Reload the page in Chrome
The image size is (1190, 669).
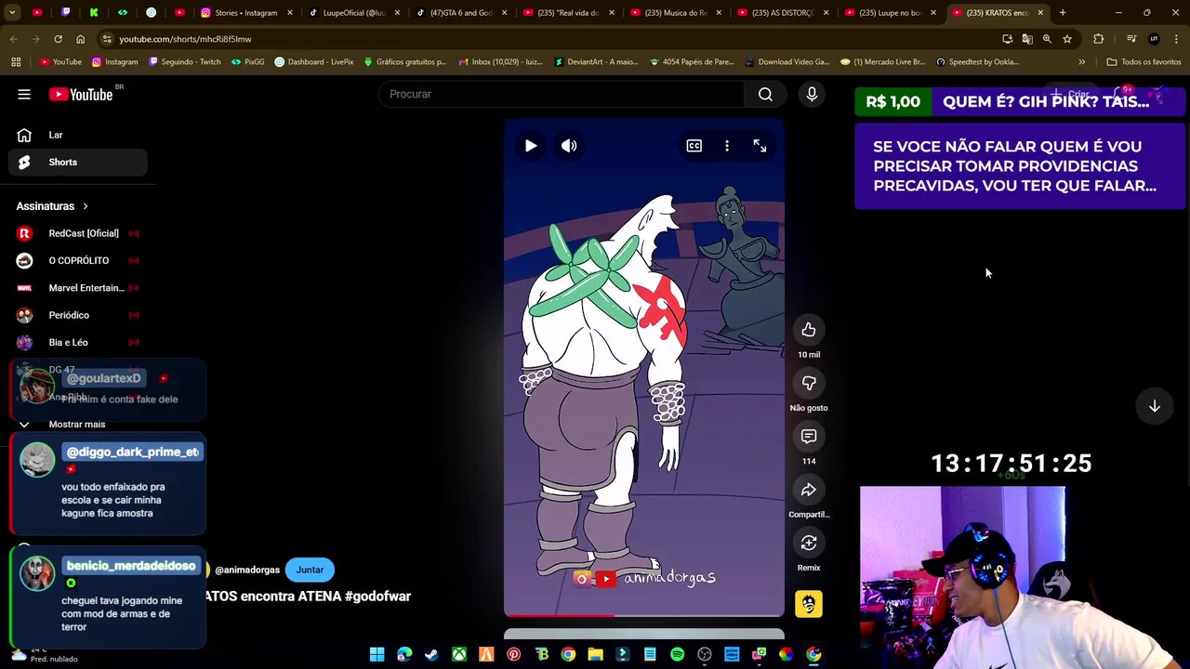click(58, 39)
